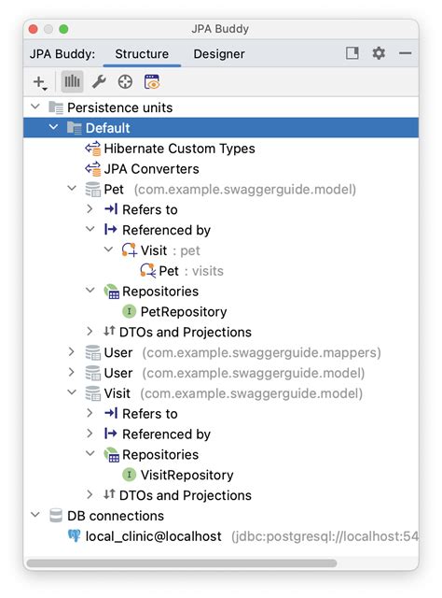This screenshot has height=598, width=442.
Task: Collapse the Visit entity node
Action: (x=72, y=392)
